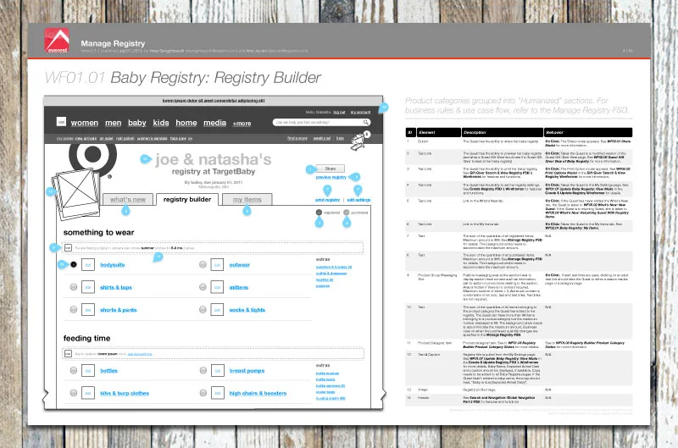678x448 pixels.
Task: Open the bibs & burp clothes link
Action: [x=125, y=393]
